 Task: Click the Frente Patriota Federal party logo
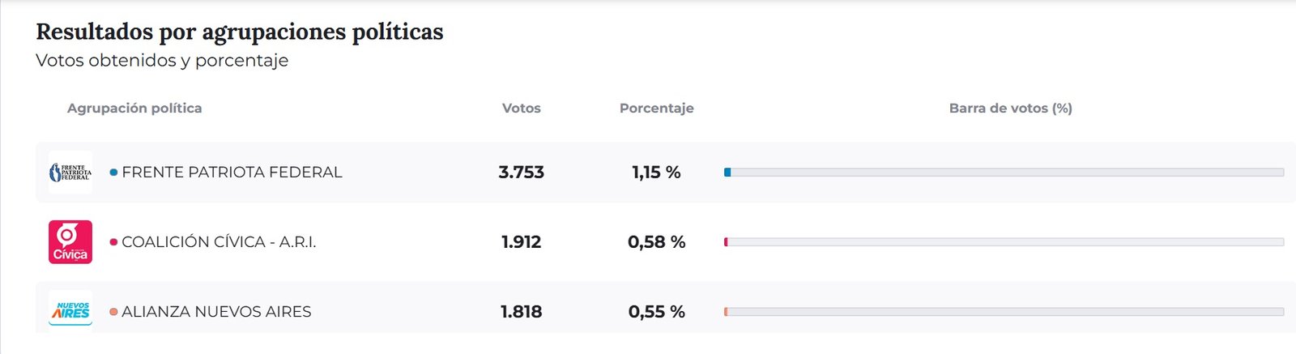[70, 172]
